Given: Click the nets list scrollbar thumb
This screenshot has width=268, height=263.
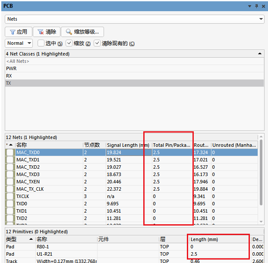Looking at the screenshot, I should (x=261, y=172).
